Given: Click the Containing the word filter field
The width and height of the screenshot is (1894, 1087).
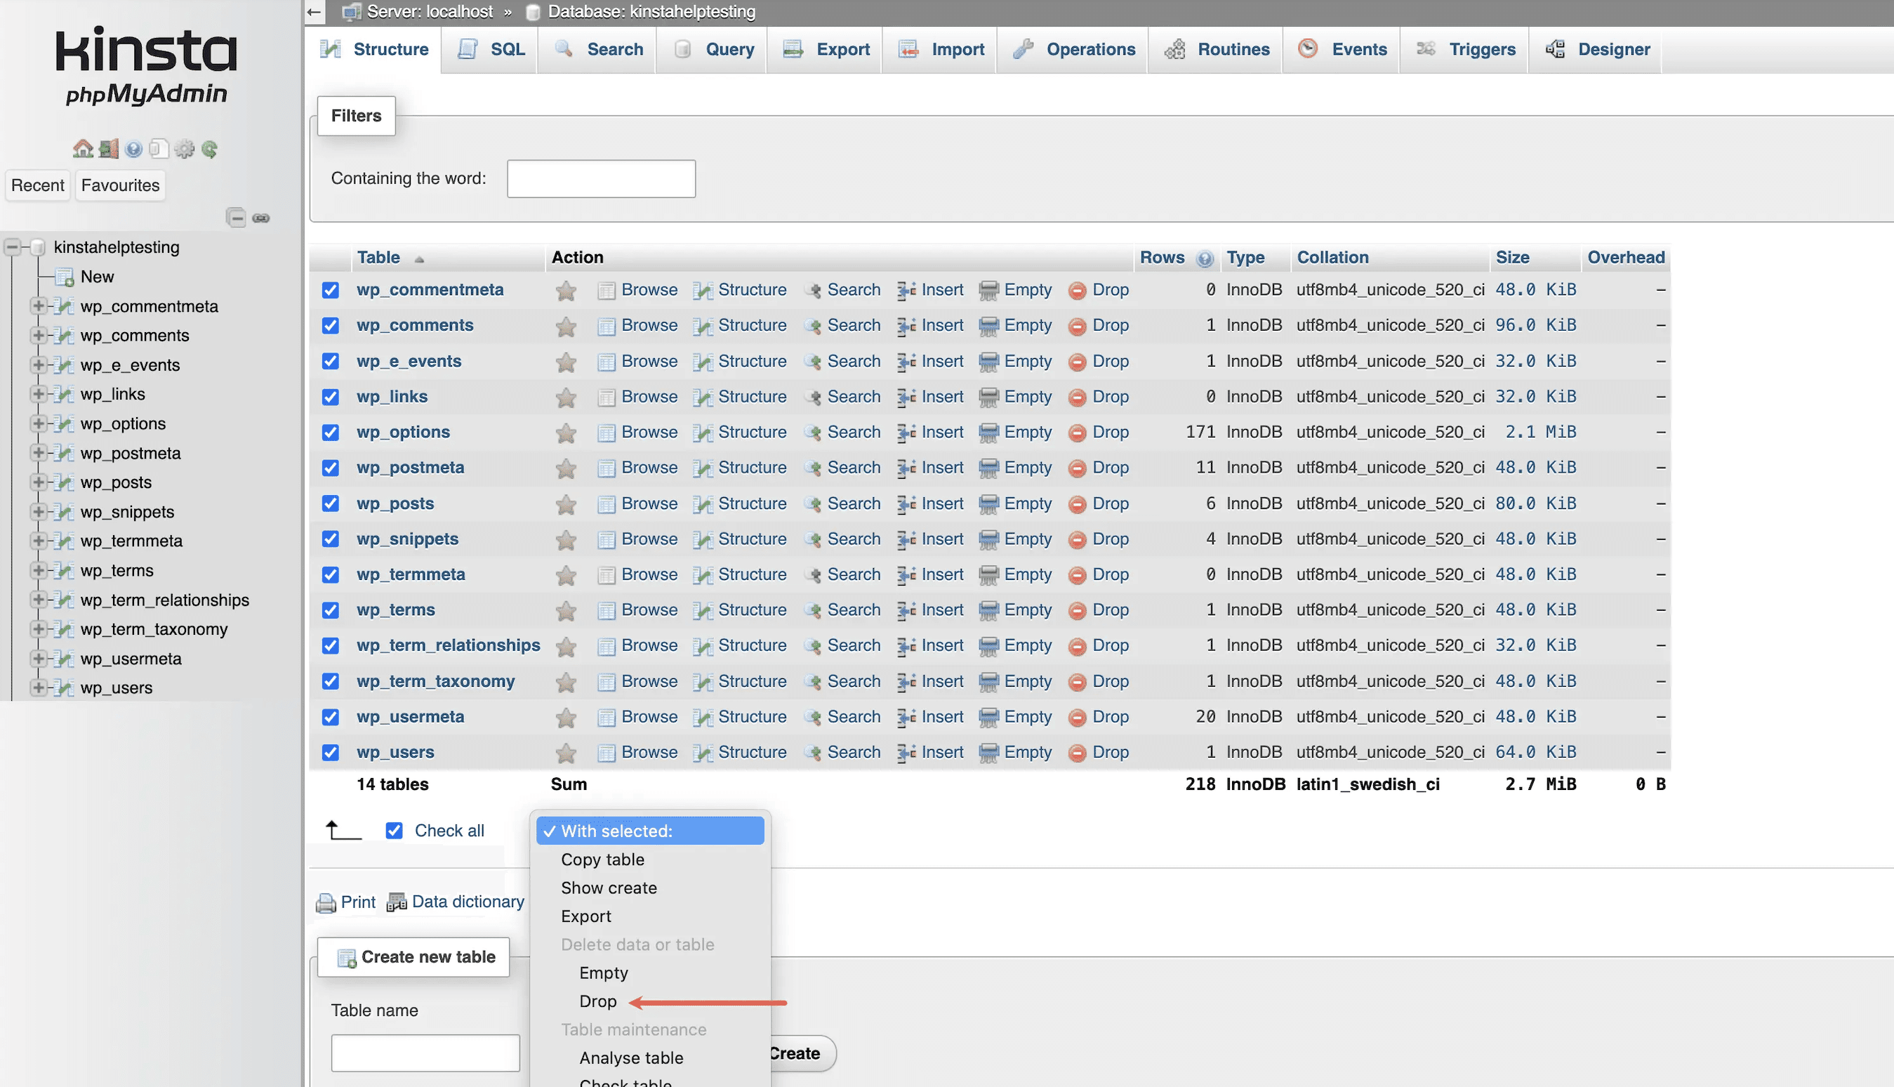Looking at the screenshot, I should coord(601,178).
